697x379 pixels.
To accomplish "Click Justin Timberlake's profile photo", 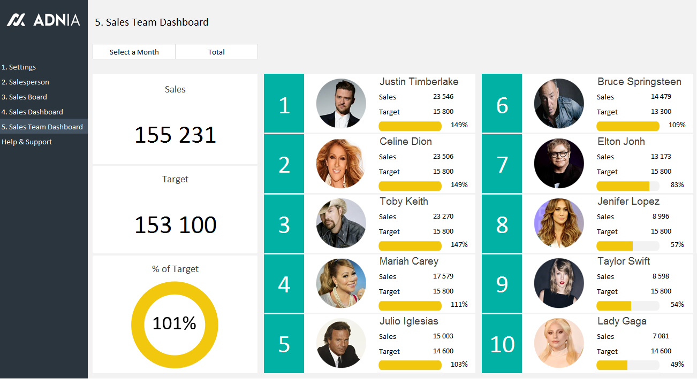I will pyautogui.click(x=341, y=104).
